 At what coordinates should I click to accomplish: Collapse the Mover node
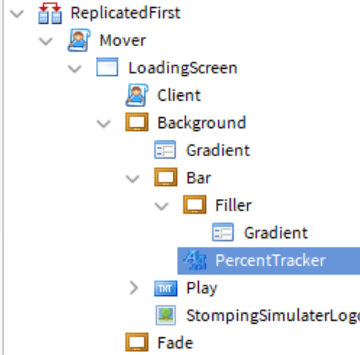tap(45, 41)
